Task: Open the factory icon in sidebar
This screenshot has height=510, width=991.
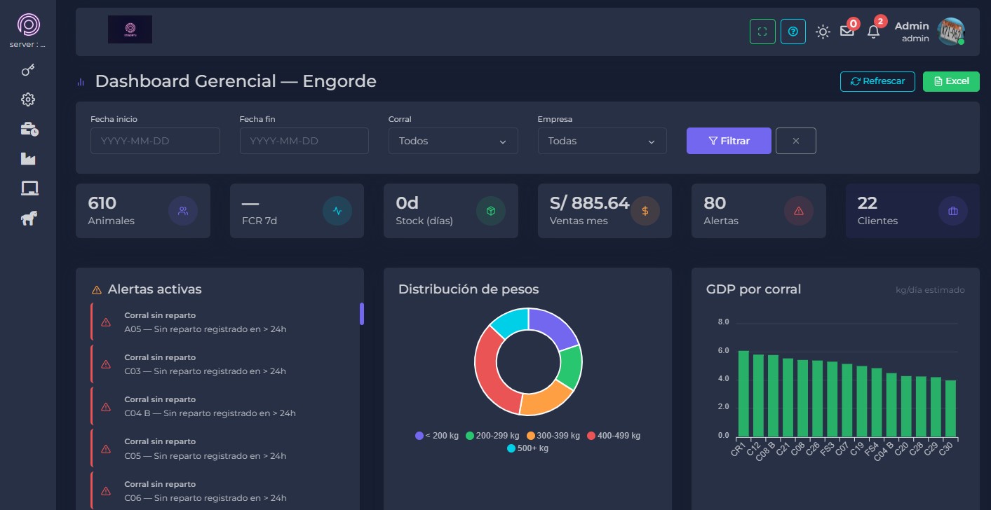Action: tap(28, 159)
